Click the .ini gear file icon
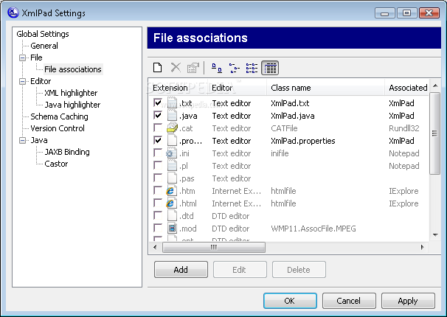The height and width of the screenshot is (317, 447). point(171,153)
